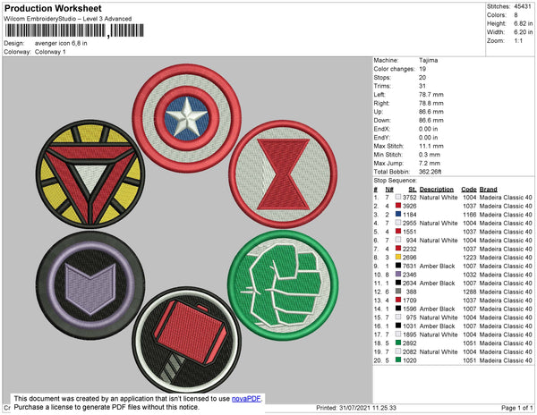The height and width of the screenshot is (415, 537).
Task: Click the 'Code' column header
Action: 469,190
